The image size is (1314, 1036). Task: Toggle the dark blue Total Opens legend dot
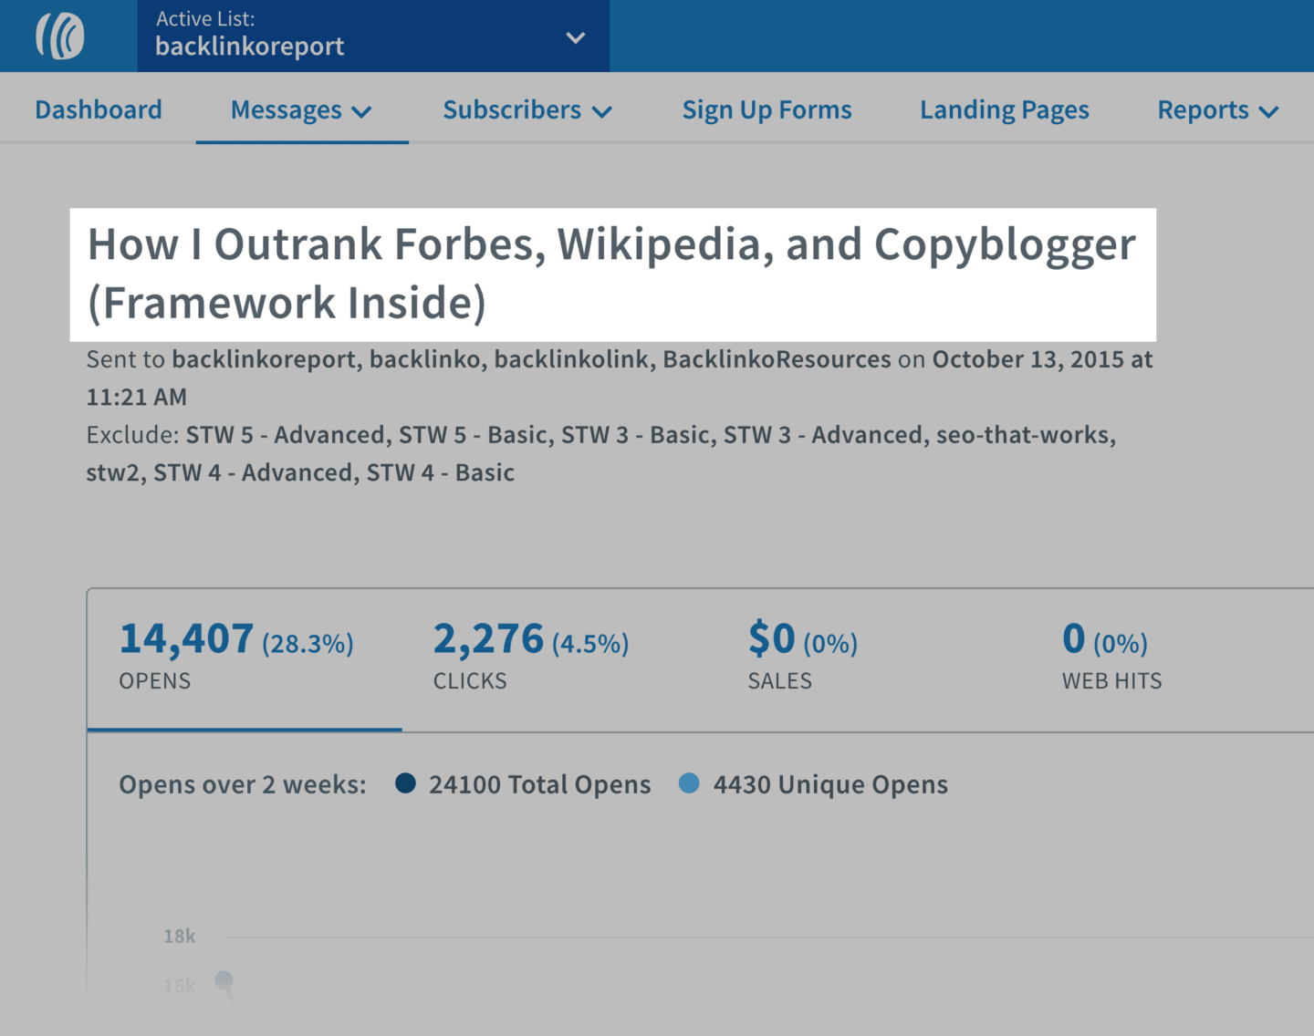point(406,783)
